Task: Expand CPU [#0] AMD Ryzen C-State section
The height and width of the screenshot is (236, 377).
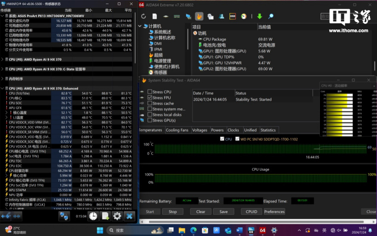Action: pyautogui.click(x=2, y=69)
